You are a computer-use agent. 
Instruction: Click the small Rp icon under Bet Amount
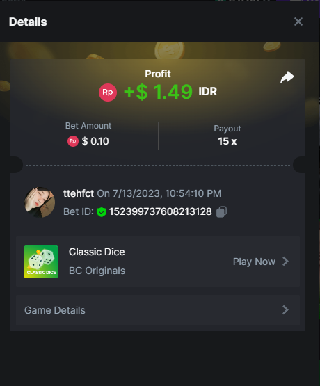click(x=73, y=141)
